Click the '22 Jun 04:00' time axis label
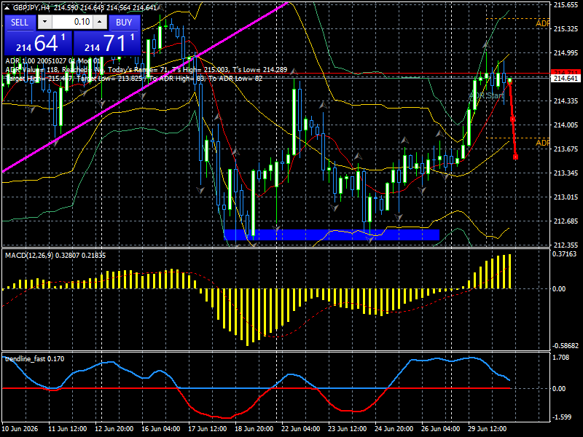 (x=301, y=429)
